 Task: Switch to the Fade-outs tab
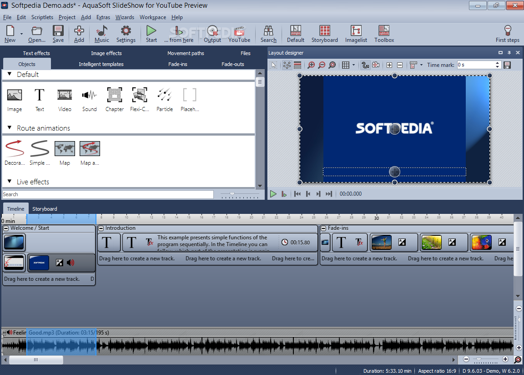click(232, 64)
